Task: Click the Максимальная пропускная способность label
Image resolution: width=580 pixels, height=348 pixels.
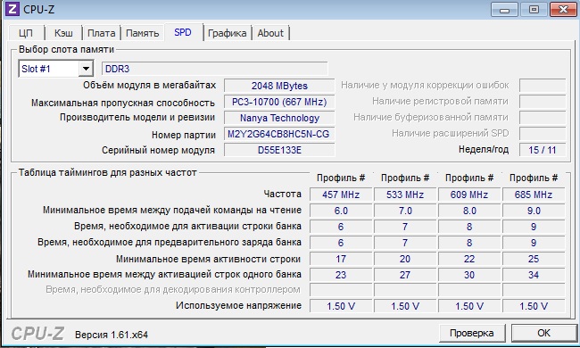Action: (x=123, y=103)
